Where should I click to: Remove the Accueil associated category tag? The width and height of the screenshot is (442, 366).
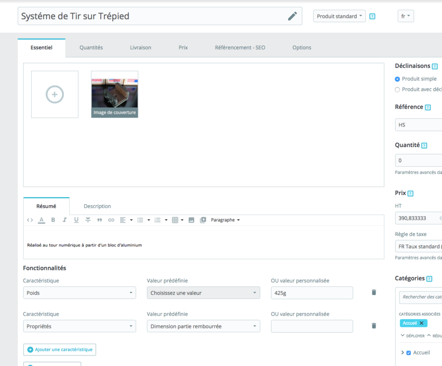422,323
